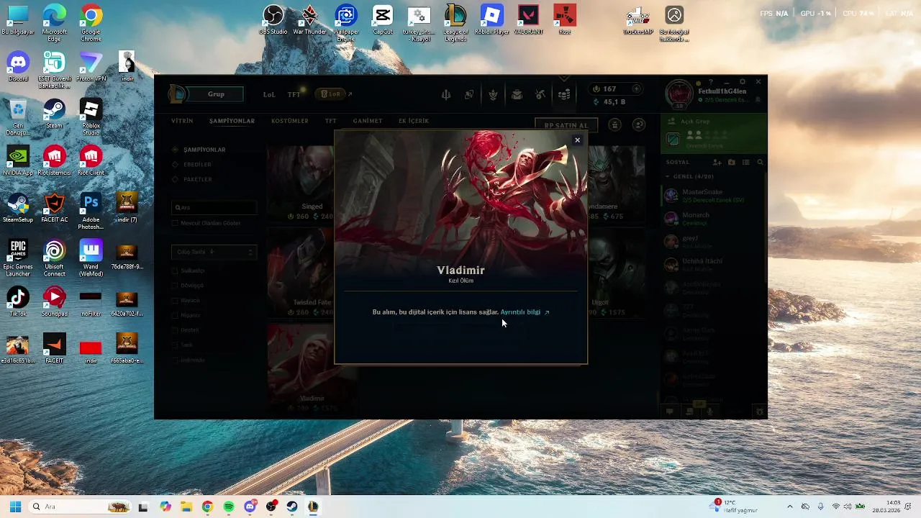Open the friends list view options icon
This screenshot has height=518, width=921.
click(x=746, y=163)
